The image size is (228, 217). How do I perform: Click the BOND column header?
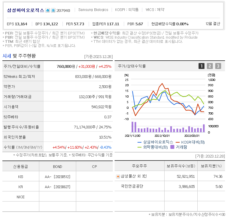coord(57,166)
